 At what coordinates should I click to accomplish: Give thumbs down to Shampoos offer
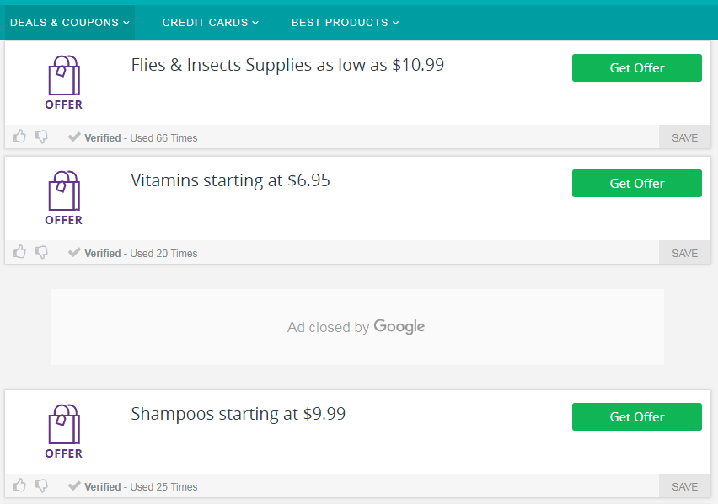[x=41, y=485]
